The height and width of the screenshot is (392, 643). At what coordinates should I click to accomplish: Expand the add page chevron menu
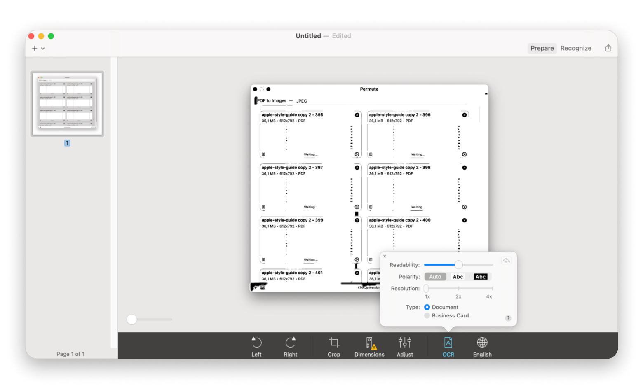tap(43, 49)
